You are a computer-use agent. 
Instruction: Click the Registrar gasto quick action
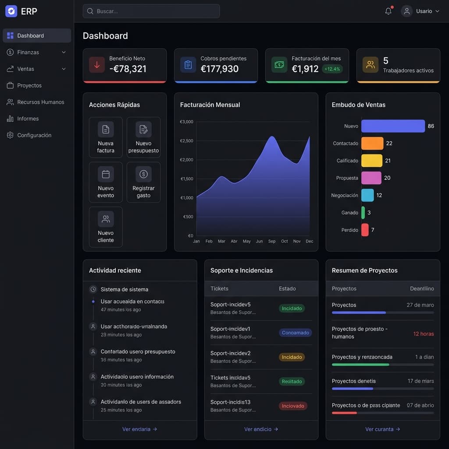tap(143, 182)
